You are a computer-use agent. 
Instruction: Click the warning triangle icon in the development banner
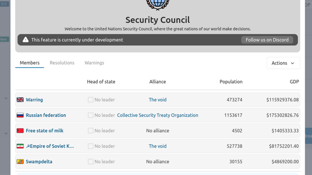point(25,40)
